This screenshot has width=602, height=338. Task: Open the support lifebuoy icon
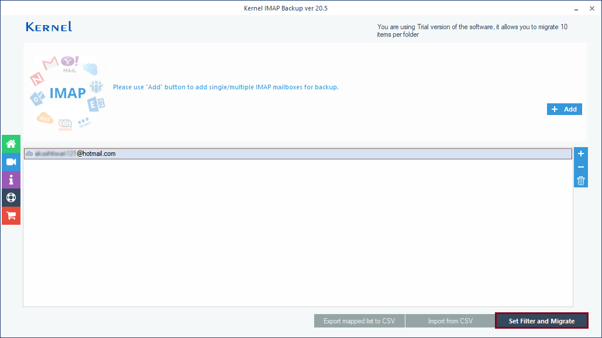click(11, 198)
